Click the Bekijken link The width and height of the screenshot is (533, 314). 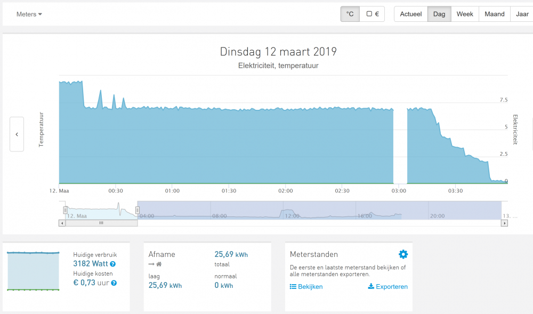point(310,287)
